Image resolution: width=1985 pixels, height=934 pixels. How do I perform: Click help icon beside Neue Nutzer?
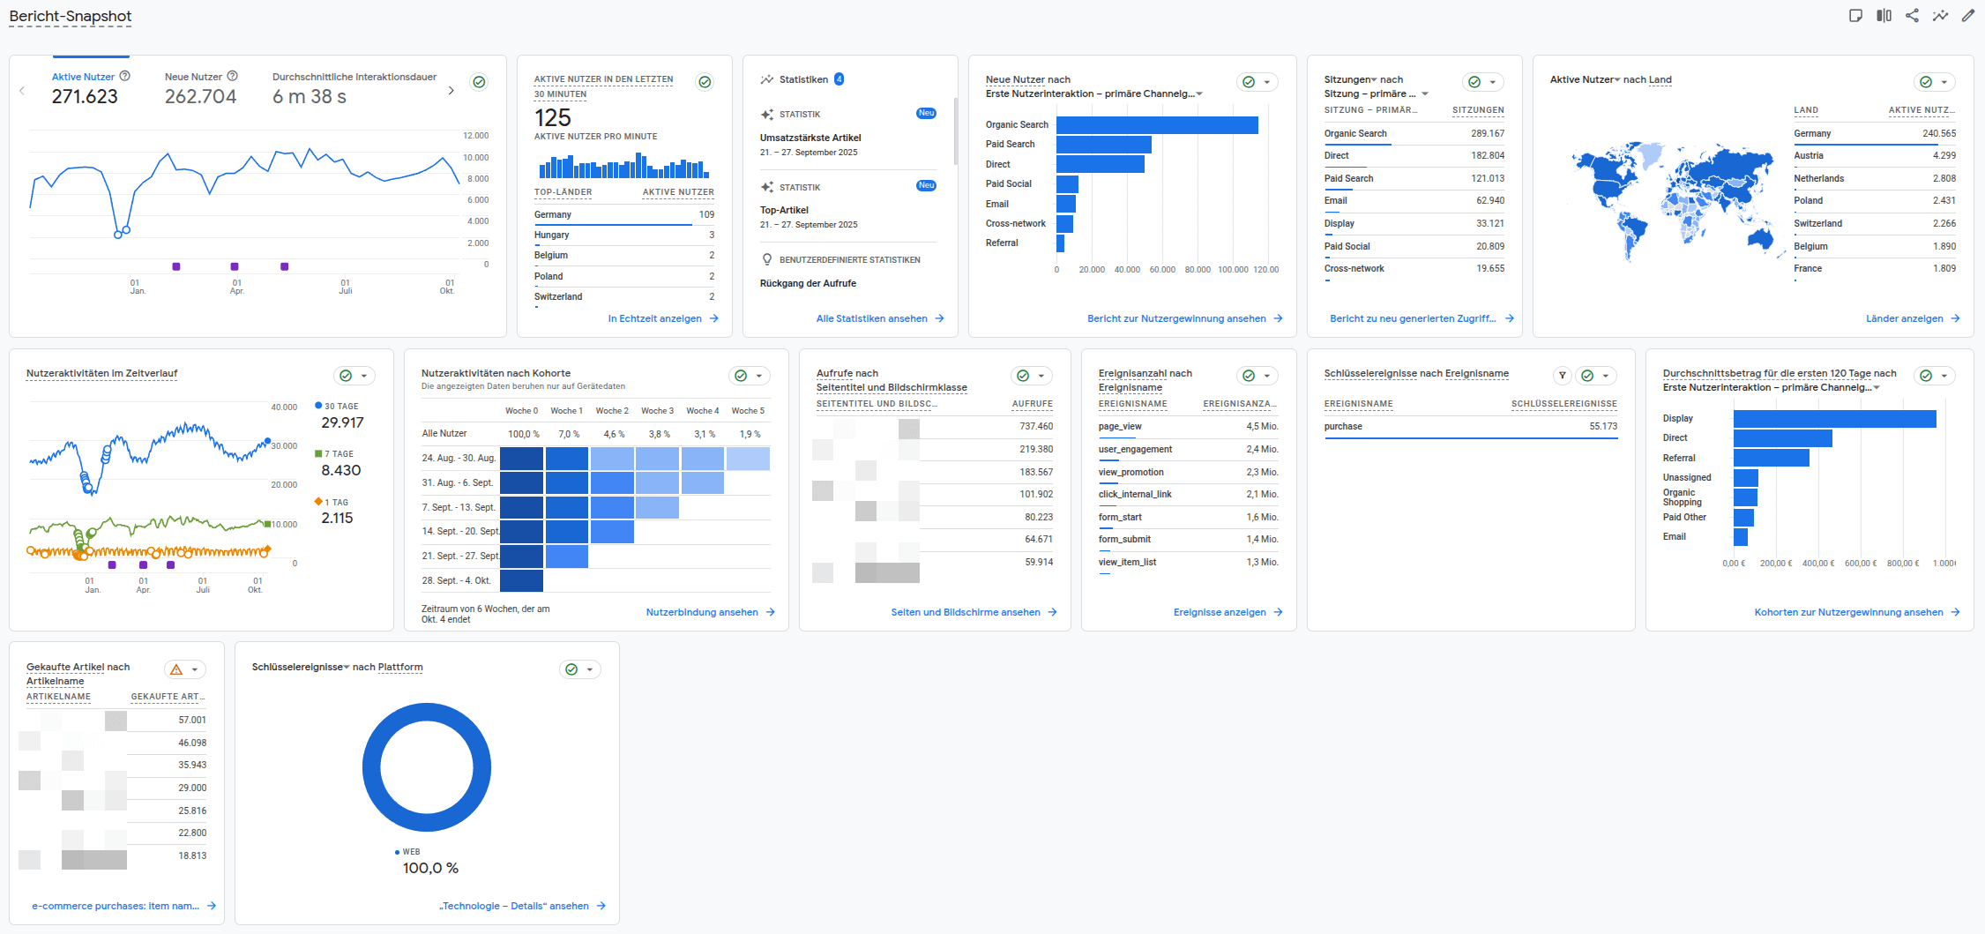[233, 77]
